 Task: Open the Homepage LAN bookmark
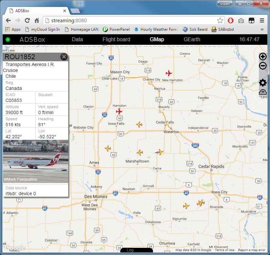pos(82,29)
